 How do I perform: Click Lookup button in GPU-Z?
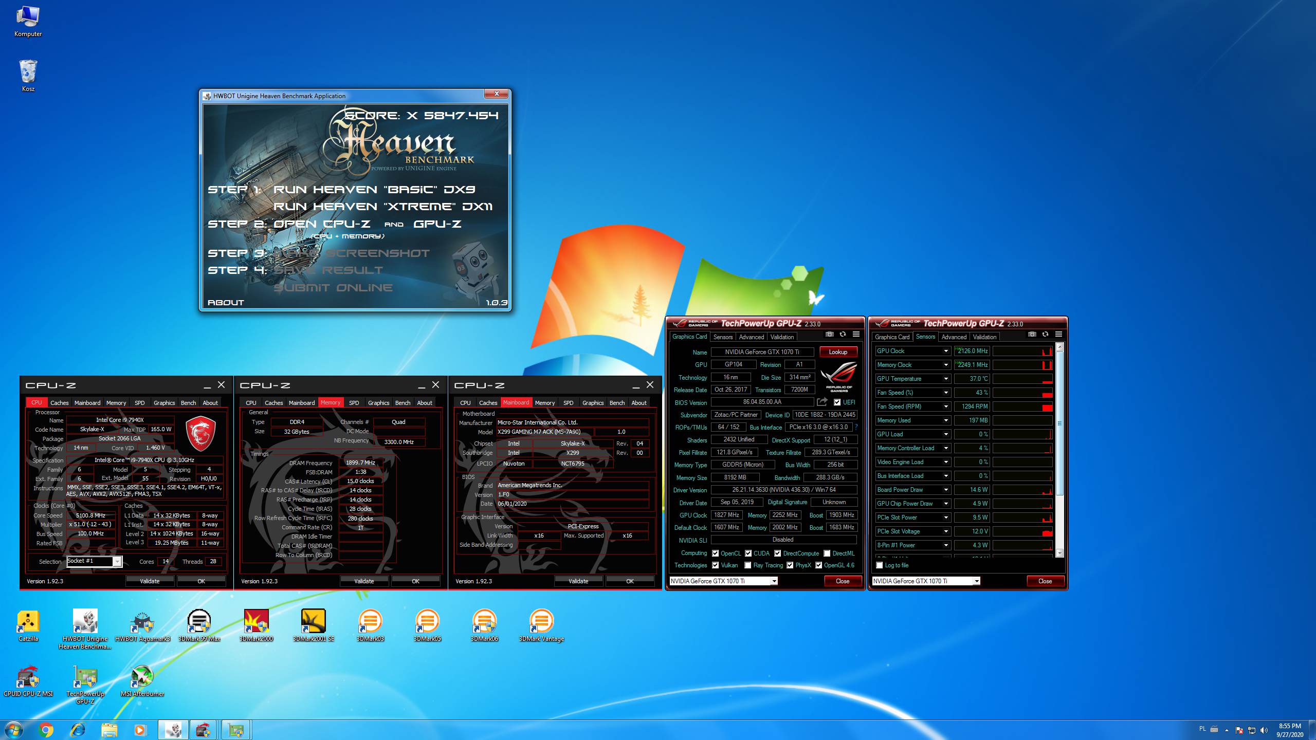(838, 352)
